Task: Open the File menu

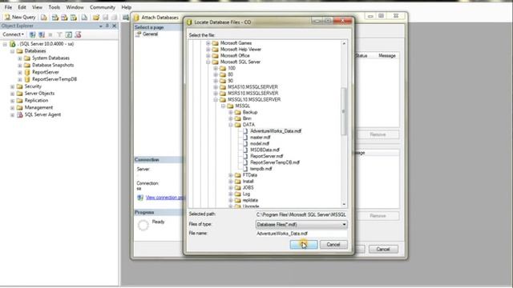Action: click(x=8, y=7)
